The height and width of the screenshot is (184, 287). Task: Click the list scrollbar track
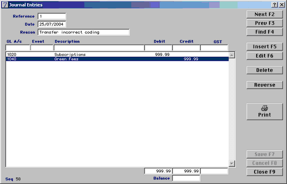point(232,109)
